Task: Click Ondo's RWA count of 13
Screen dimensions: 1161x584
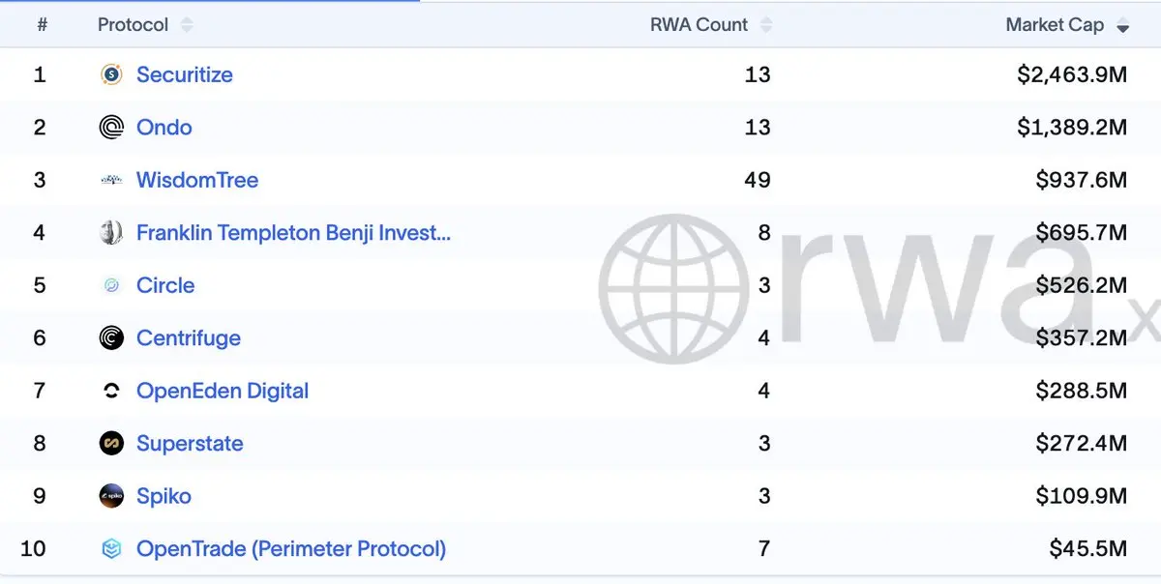Action: [x=758, y=128]
